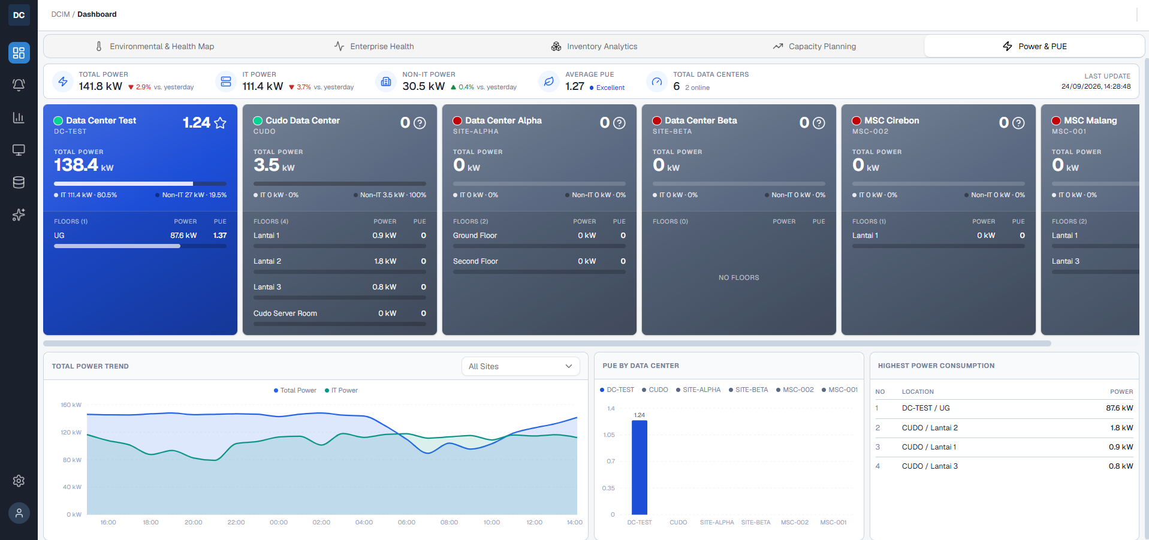
Task: Click the DCIM breadcrumb link
Action: pos(61,14)
